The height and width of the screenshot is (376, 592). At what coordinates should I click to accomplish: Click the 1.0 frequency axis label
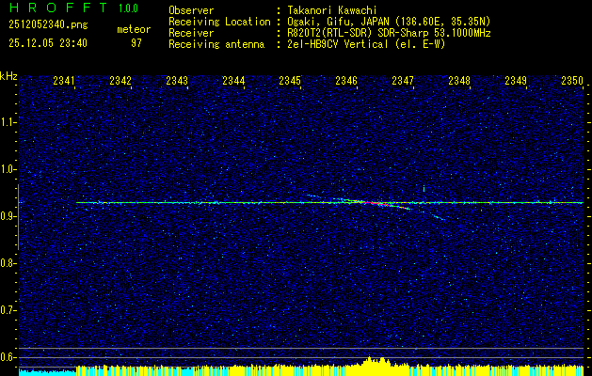point(8,169)
